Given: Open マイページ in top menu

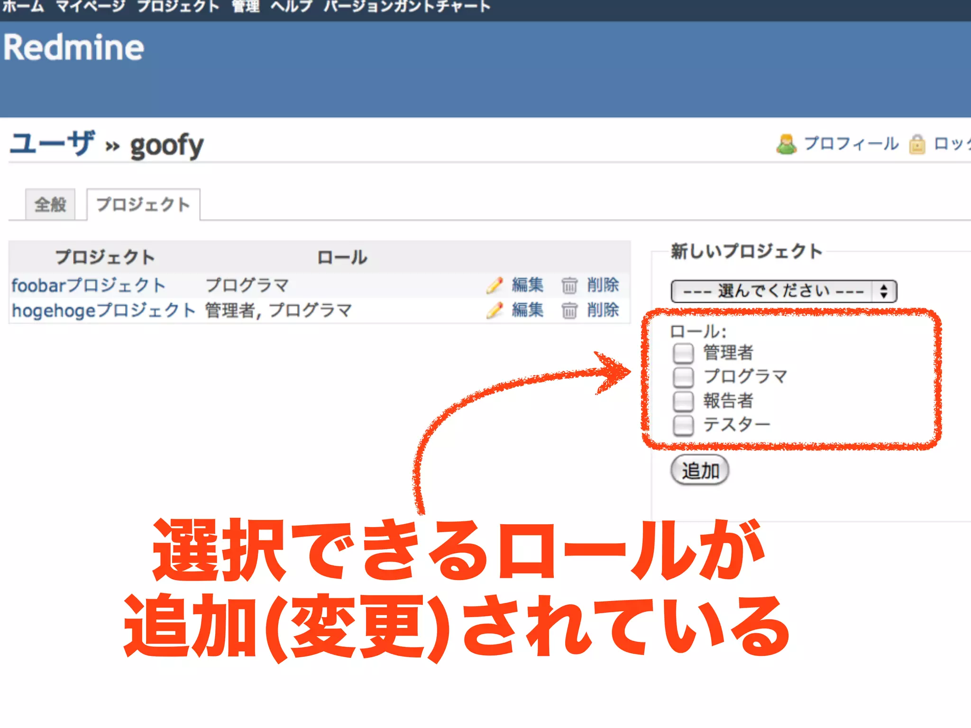Looking at the screenshot, I should tap(91, 7).
